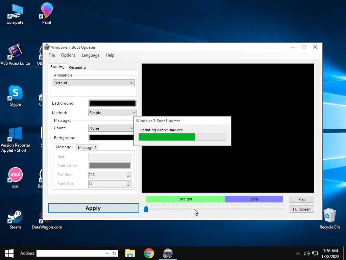Click the Fullscreen button
Screen dimensions: 346x260
pos(302,209)
